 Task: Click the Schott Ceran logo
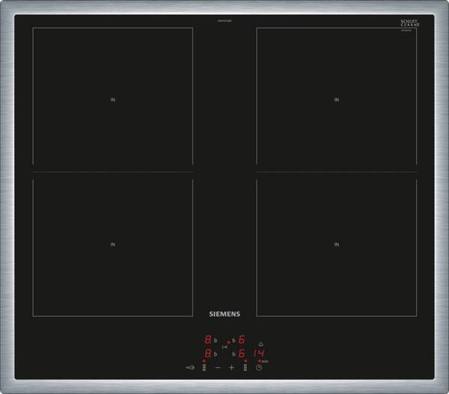coord(410,23)
